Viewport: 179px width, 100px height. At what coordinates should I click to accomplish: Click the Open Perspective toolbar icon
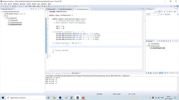[175, 6]
